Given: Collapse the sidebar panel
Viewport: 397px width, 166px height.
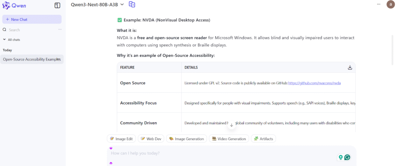Looking at the screenshot, I should [57, 5].
